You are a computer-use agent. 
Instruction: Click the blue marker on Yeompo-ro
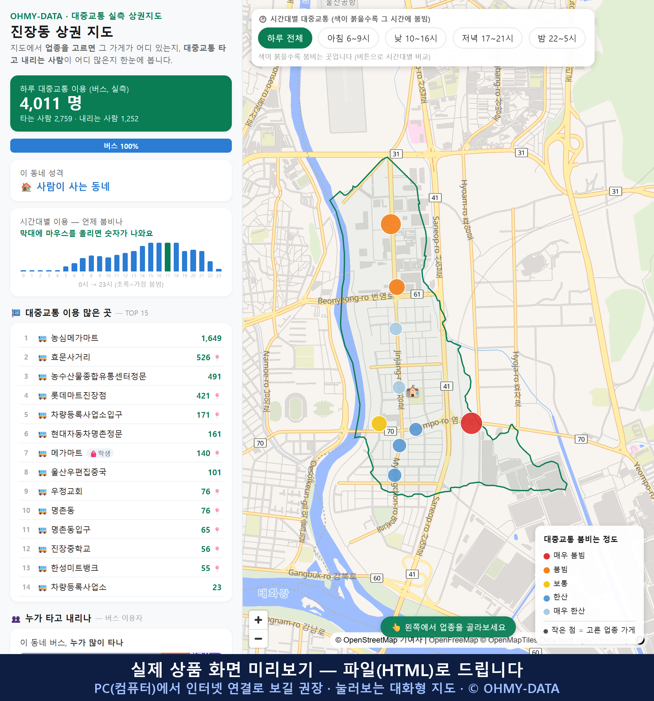(416, 429)
